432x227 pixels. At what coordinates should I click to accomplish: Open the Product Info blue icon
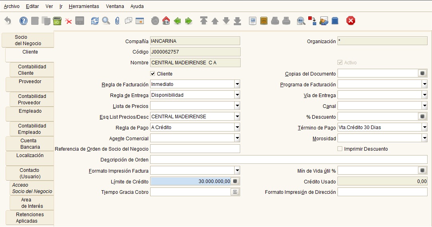[335, 21]
